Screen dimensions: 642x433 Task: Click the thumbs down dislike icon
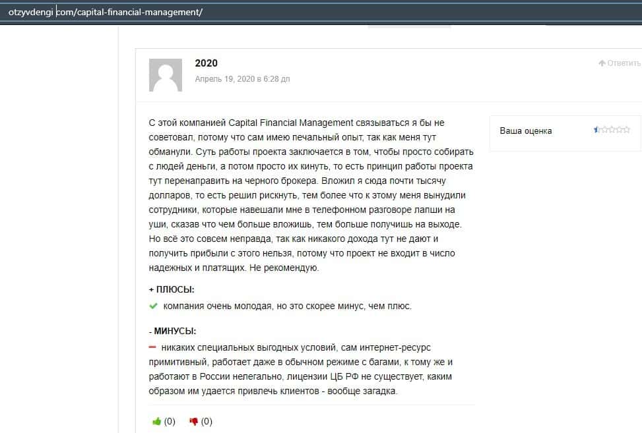coord(194,421)
